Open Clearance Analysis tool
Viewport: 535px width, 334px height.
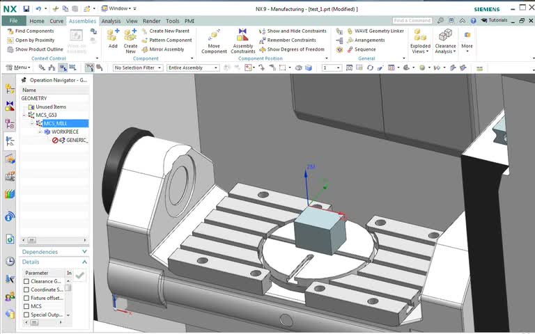pos(445,41)
